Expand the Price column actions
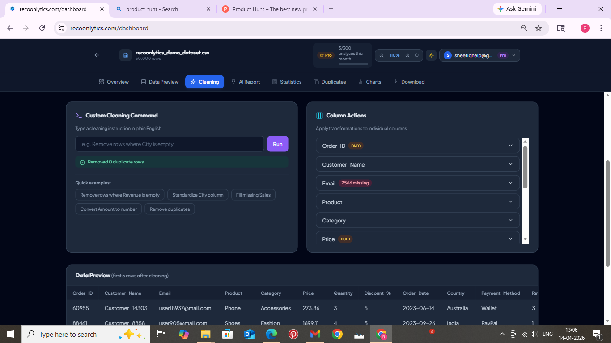The image size is (611, 343). pos(418,238)
